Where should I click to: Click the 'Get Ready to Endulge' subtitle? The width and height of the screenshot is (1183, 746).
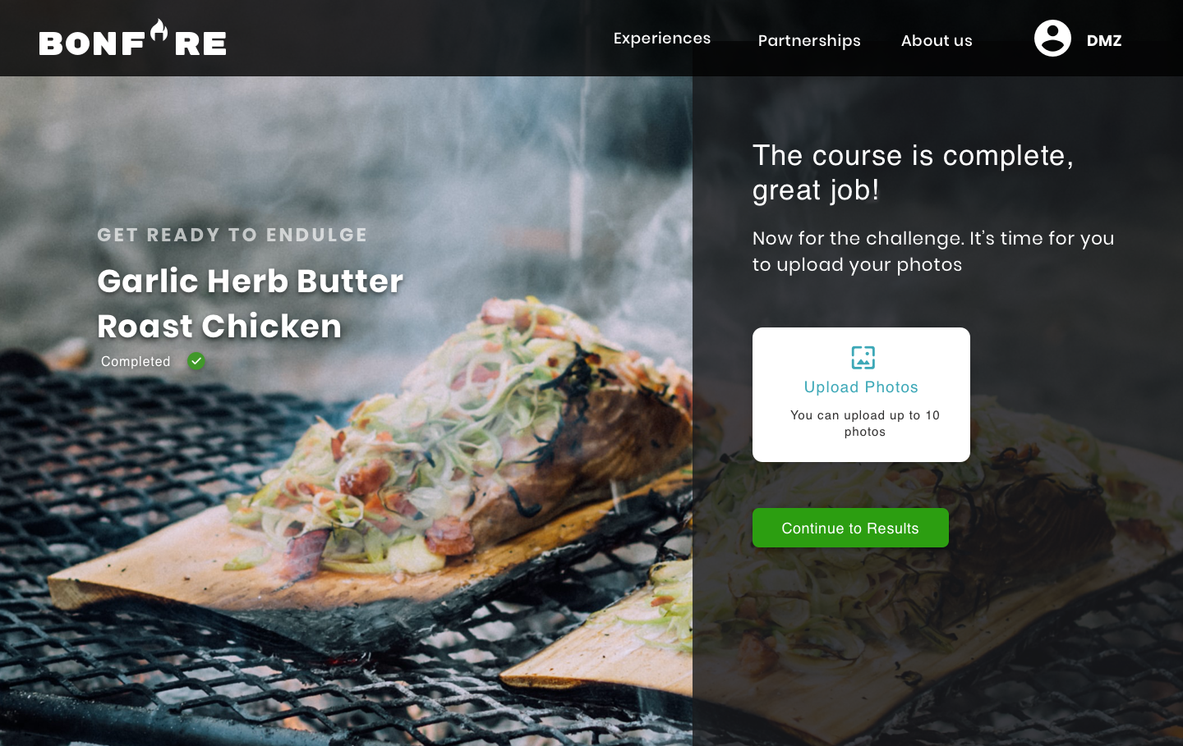coord(232,235)
